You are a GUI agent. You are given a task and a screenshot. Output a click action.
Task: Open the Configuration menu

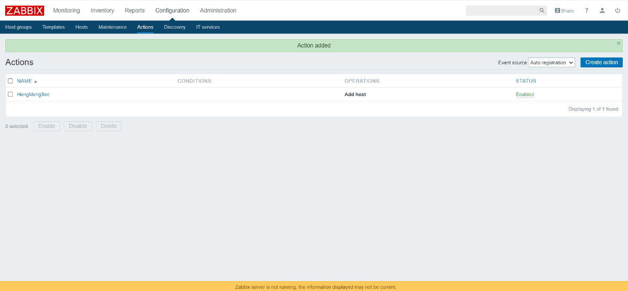(172, 10)
